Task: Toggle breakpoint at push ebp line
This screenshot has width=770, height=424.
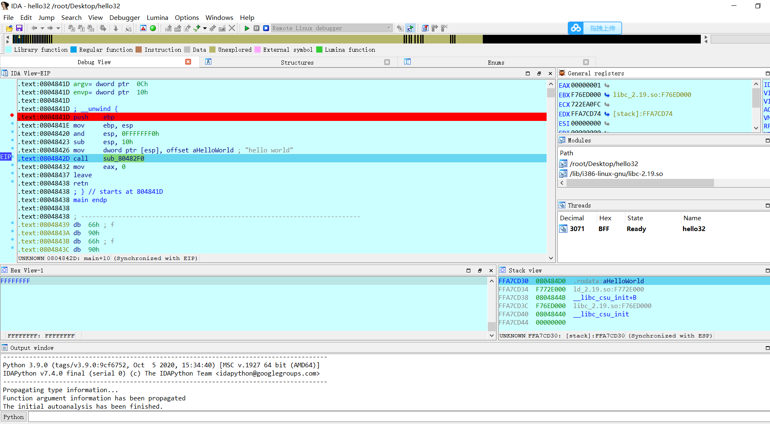Action: [x=12, y=115]
